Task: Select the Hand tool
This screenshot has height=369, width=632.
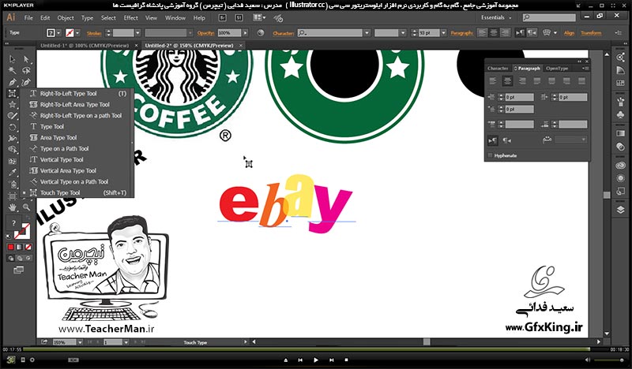Action: pyautogui.click(x=13, y=207)
